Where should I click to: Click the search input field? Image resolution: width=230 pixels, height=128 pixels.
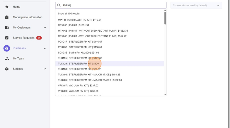[x=112, y=5]
